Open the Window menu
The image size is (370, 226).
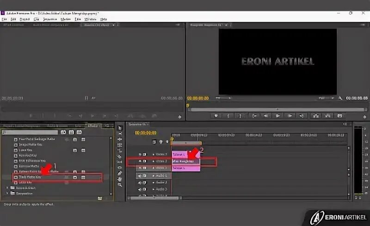click(x=90, y=19)
